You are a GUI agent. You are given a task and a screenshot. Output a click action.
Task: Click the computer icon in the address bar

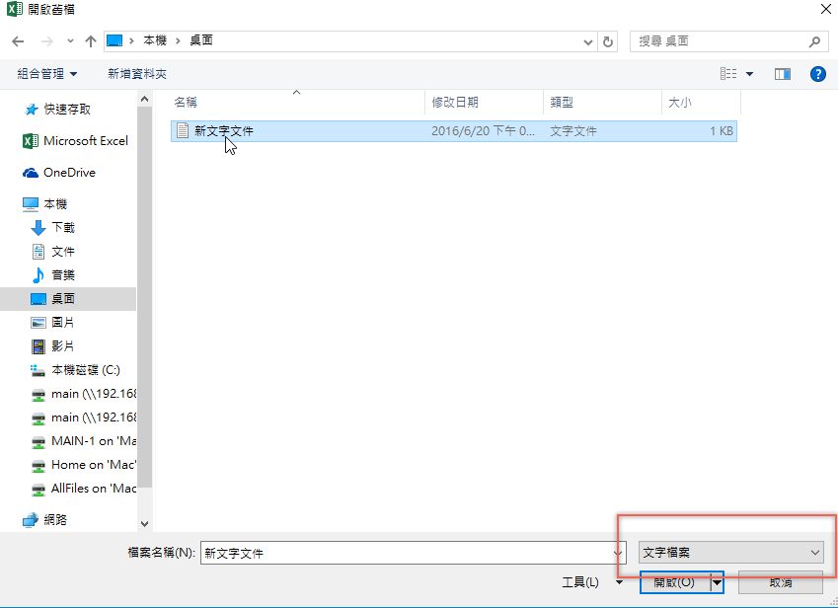point(114,40)
